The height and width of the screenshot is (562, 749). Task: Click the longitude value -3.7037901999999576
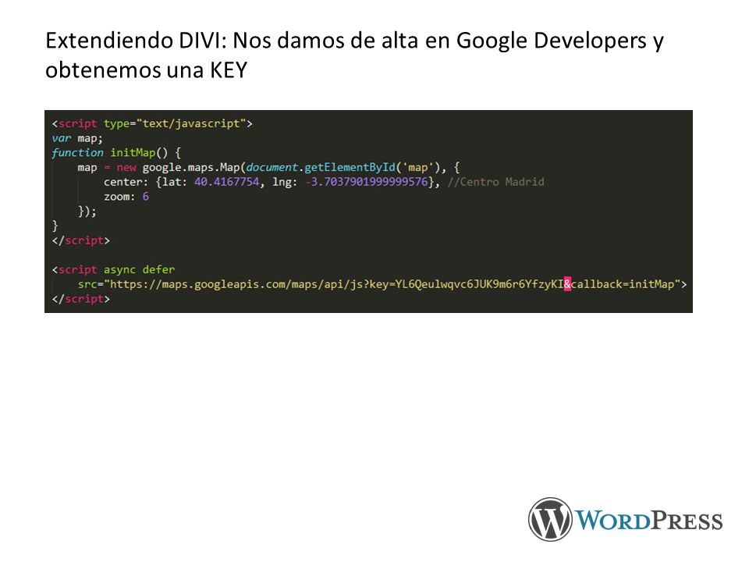367,182
